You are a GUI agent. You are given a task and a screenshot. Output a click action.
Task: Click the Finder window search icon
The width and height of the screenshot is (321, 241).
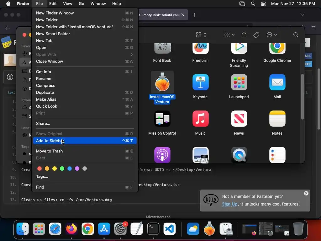pyautogui.click(x=296, y=35)
